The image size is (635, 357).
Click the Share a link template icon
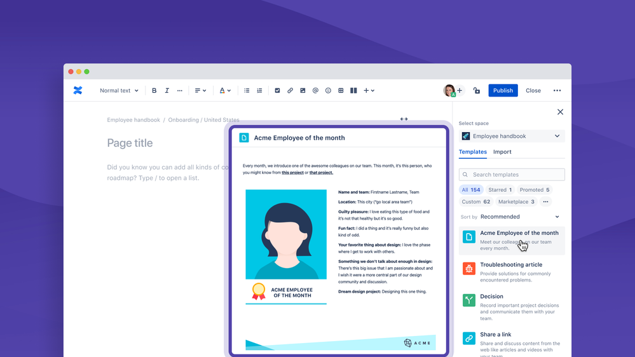pos(469,339)
